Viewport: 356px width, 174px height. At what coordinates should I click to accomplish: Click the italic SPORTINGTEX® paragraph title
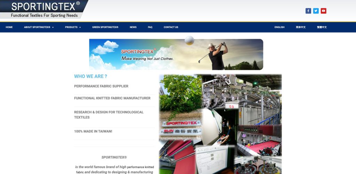pos(114,157)
